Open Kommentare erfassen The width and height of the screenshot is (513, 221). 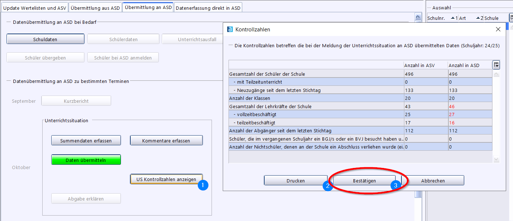coord(166,140)
